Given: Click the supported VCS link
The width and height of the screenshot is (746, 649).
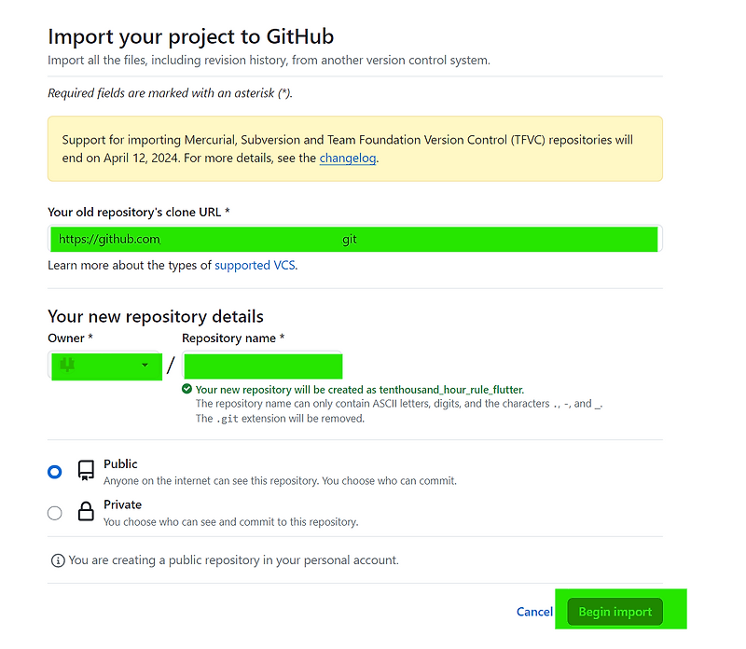Looking at the screenshot, I should tap(255, 265).
